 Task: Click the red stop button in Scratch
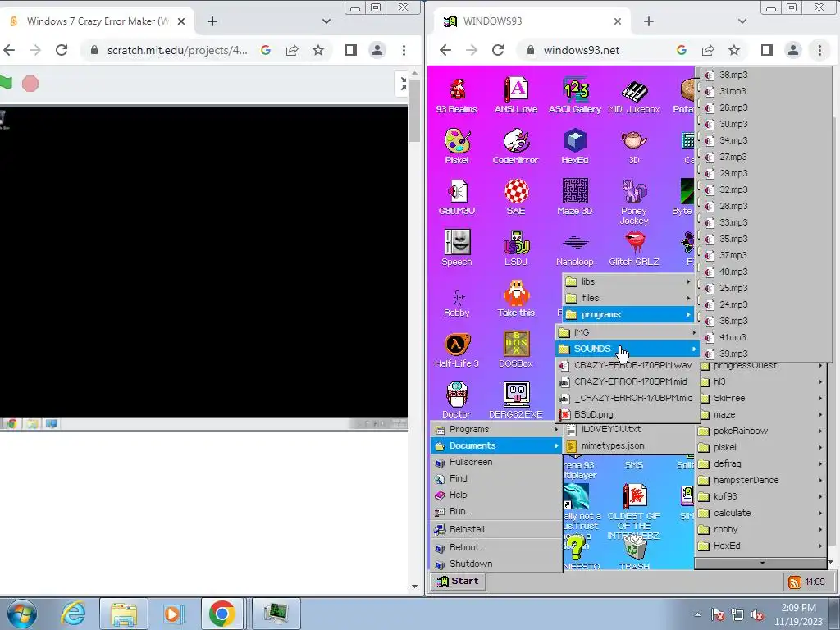(30, 84)
